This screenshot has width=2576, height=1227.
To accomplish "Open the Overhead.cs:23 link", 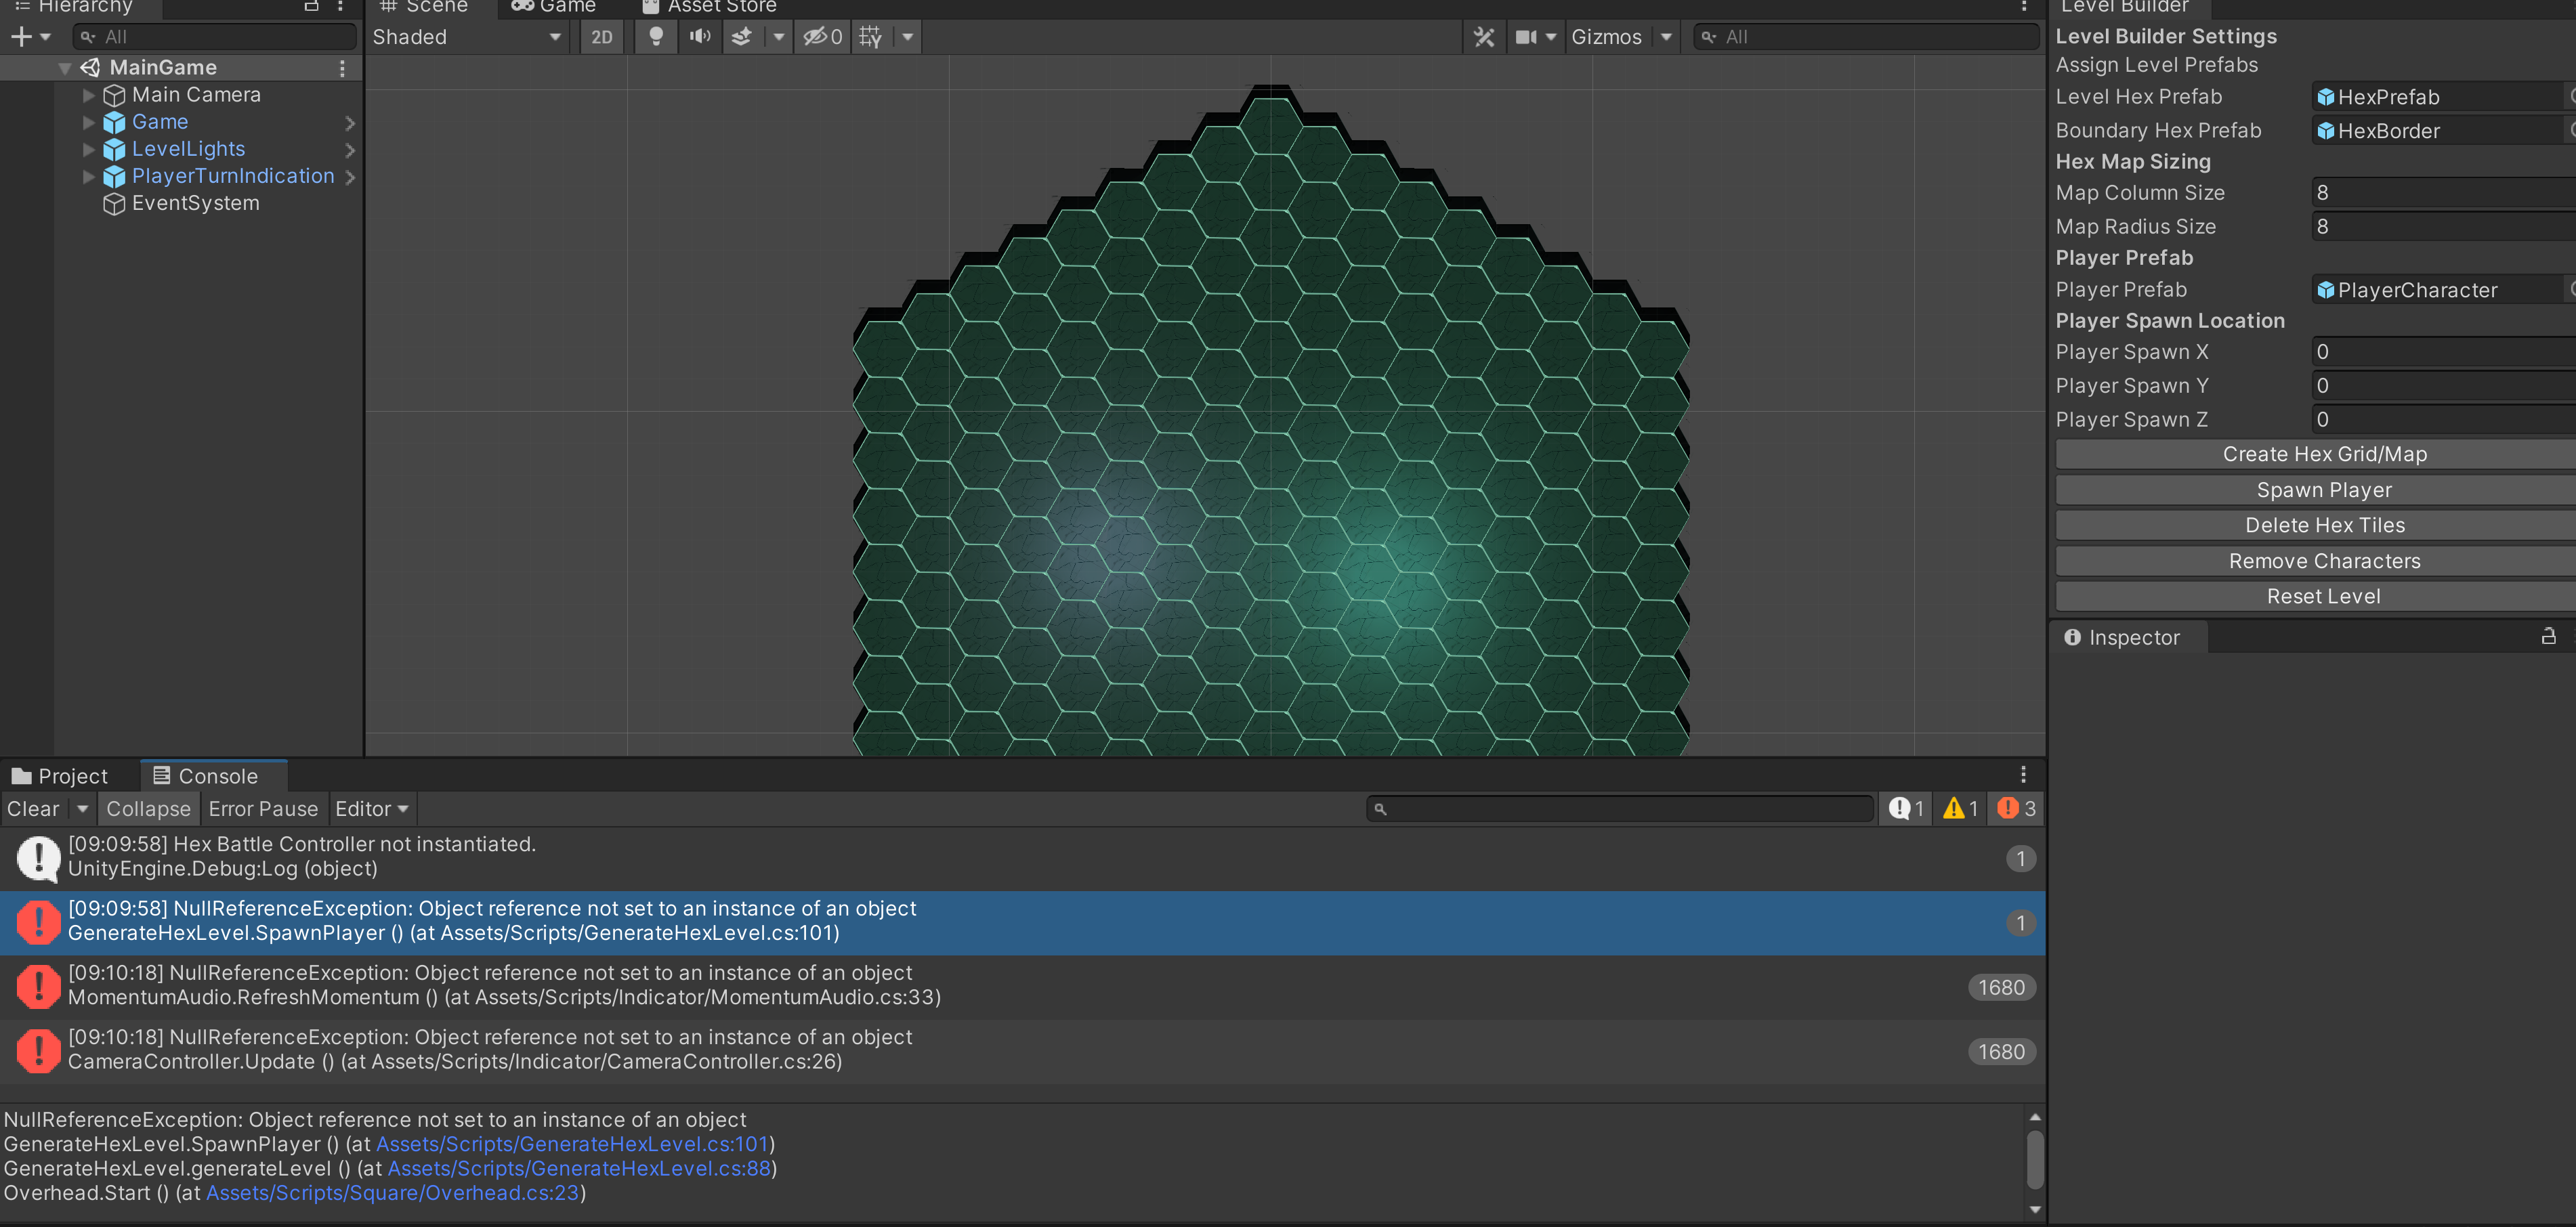I will coord(392,1193).
